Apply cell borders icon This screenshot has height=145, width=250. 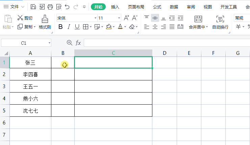pyautogui.click(x=85, y=27)
